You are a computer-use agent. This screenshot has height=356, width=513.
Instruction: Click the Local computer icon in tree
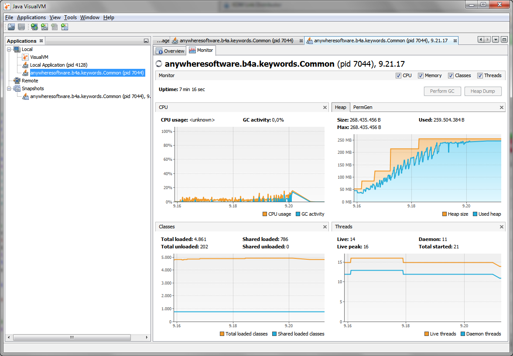click(x=17, y=49)
